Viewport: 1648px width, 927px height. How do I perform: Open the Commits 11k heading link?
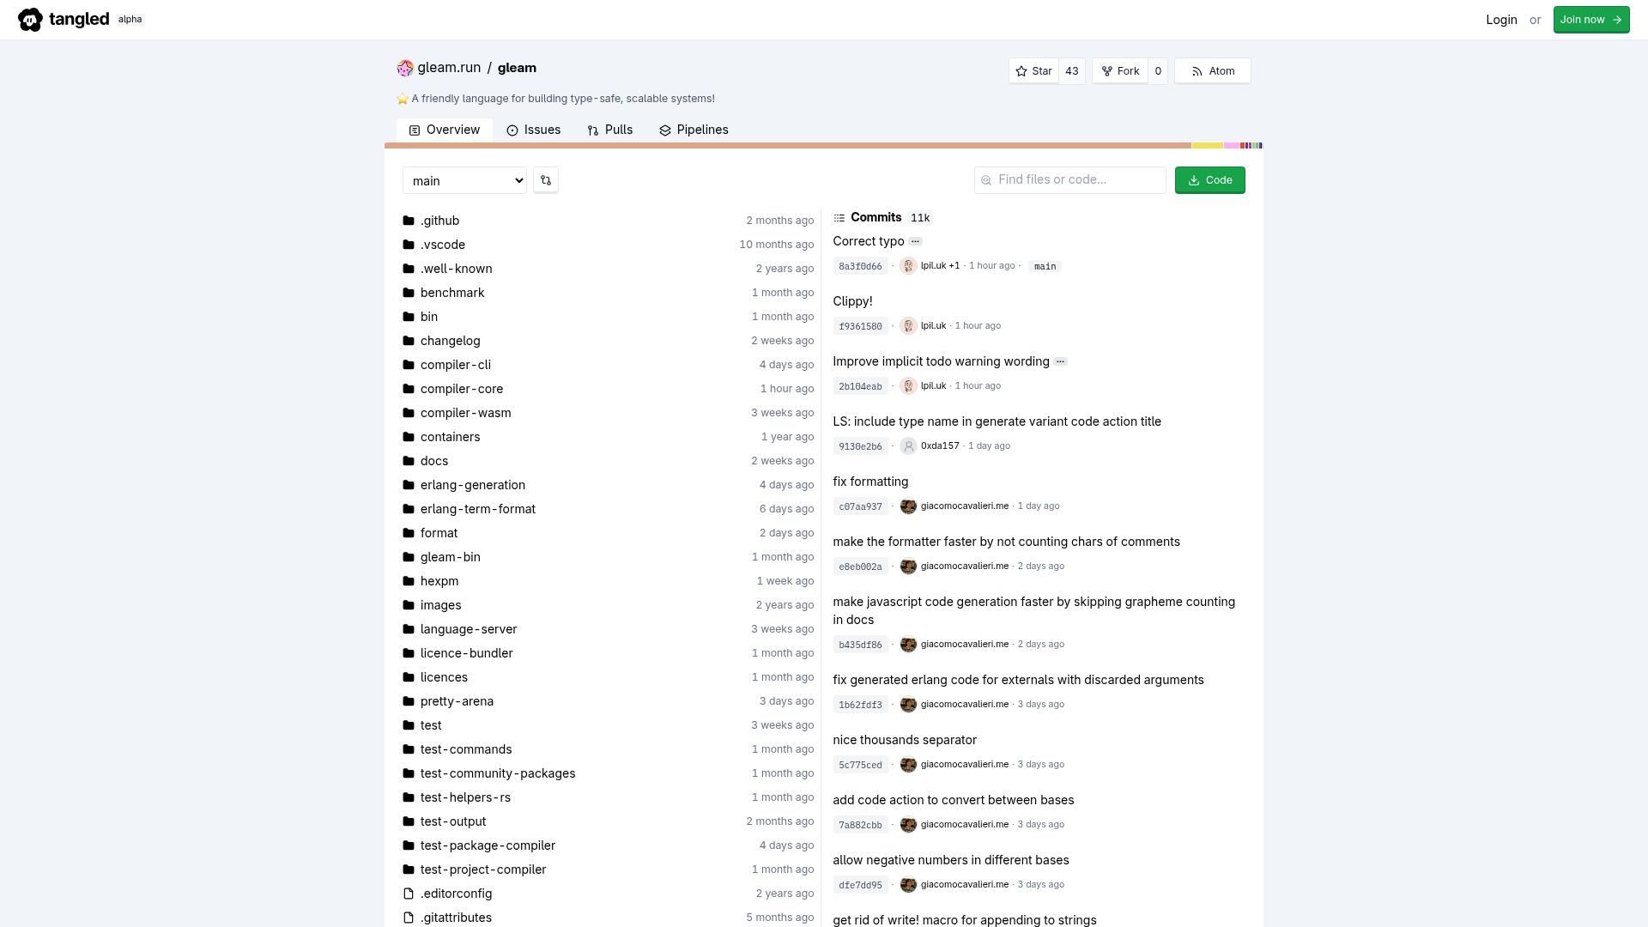(883, 218)
